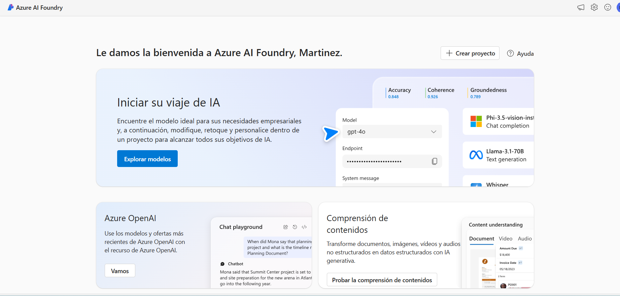The height and width of the screenshot is (296, 620).
Task: Click the Chatbot answer about Summit Center
Action: pos(266,278)
